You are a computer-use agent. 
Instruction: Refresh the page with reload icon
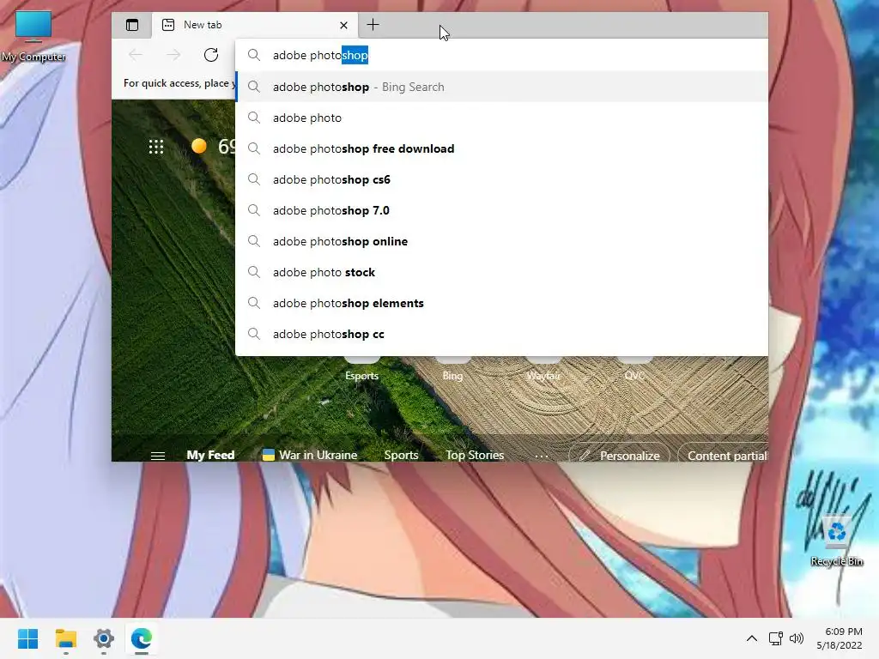211,55
